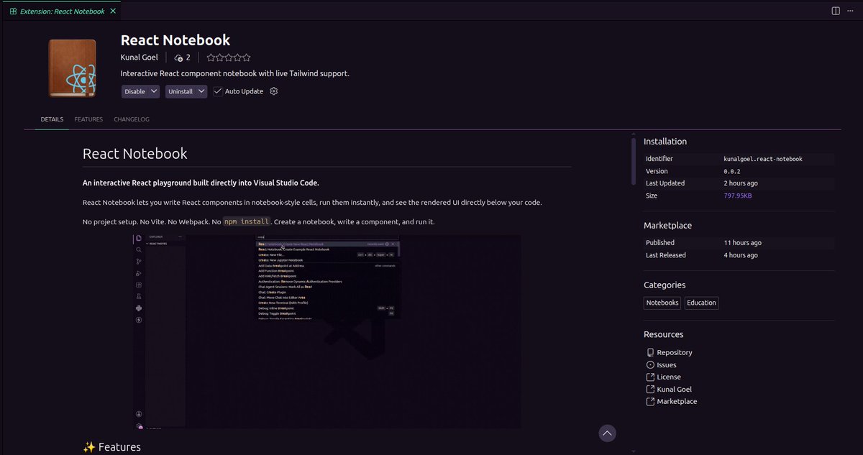Click the React Notebook book extension icon
Viewport: 863px width, 455px height.
pos(72,68)
